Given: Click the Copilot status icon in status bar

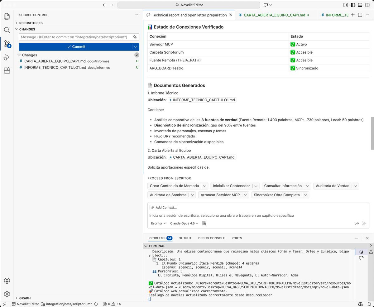Looking at the screenshot, I should pyautogui.click(x=360, y=304).
